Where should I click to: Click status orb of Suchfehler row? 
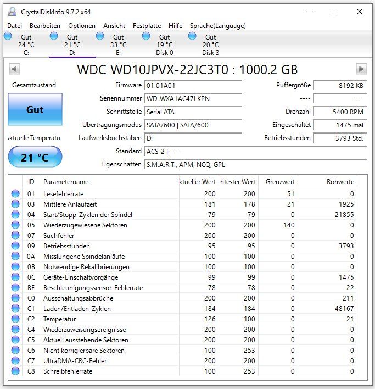[x=15, y=235]
